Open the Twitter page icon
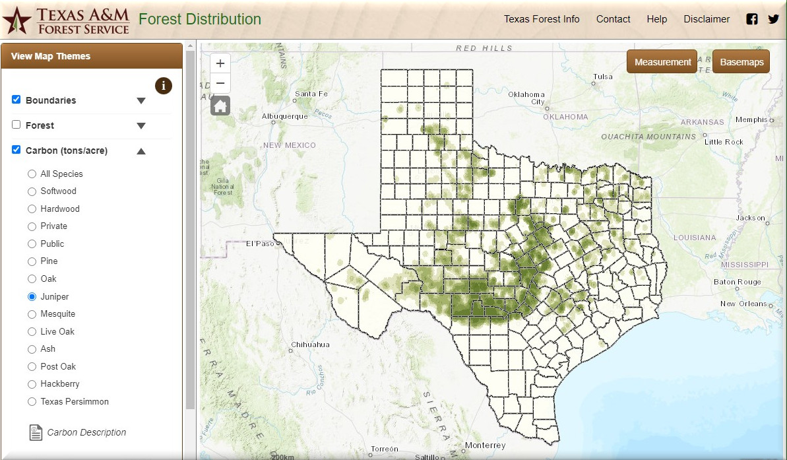Image resolution: width=787 pixels, height=460 pixels. click(x=773, y=19)
